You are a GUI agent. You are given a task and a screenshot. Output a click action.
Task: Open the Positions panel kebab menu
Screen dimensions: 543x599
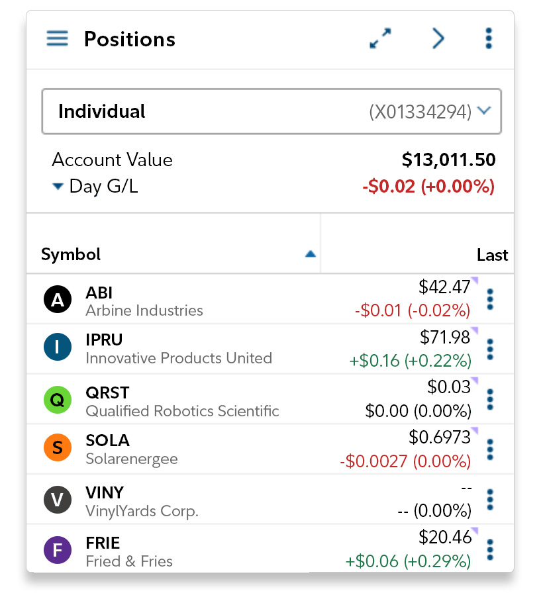pos(489,39)
